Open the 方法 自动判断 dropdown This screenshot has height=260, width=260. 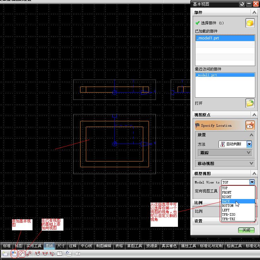[249, 144]
